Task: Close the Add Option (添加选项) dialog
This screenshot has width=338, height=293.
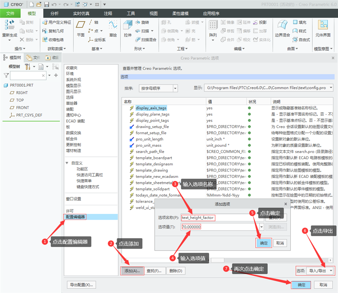Action: [286, 204]
